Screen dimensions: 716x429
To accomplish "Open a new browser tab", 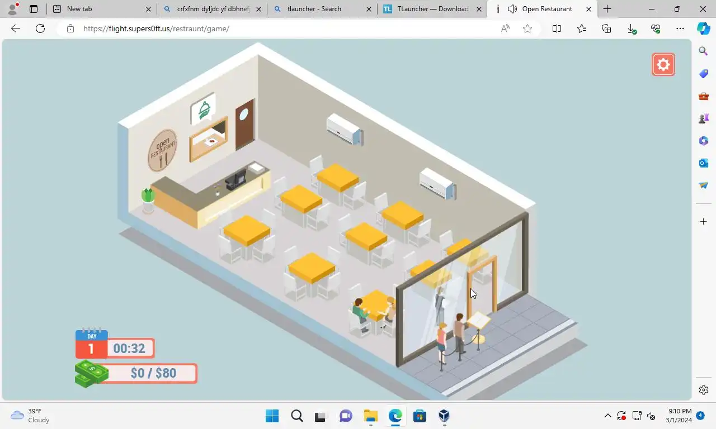I will [607, 9].
